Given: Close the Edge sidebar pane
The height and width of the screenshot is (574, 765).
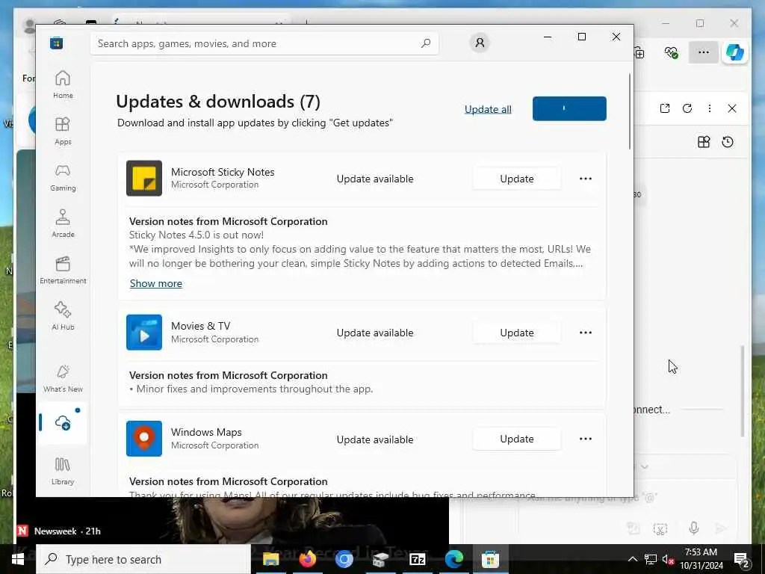Looking at the screenshot, I should (x=732, y=108).
